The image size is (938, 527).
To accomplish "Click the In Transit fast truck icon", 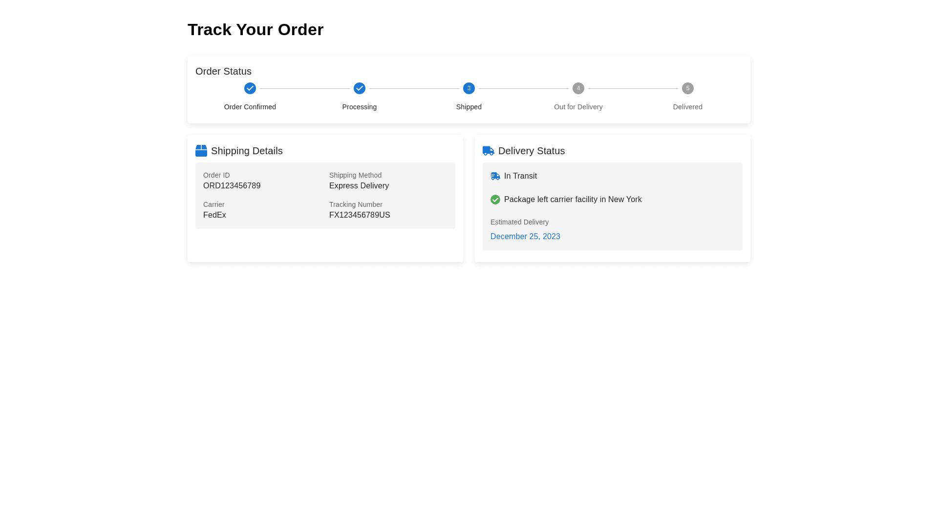I will [495, 176].
